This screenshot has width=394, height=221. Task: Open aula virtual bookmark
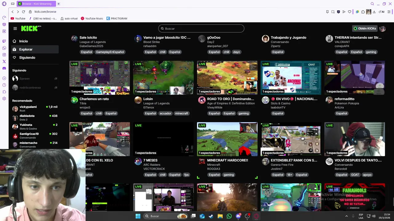tap(69, 18)
